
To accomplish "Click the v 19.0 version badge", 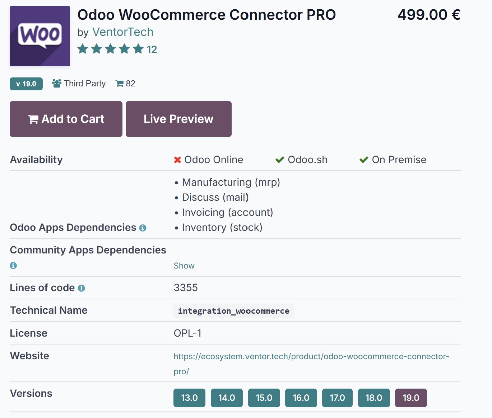I will (26, 84).
